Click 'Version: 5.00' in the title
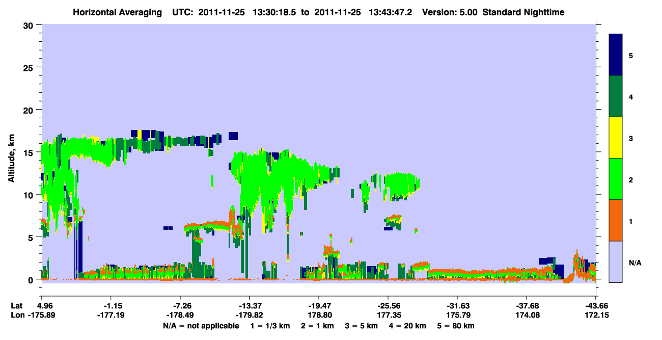Screen dimensions: 662x340 450,12
